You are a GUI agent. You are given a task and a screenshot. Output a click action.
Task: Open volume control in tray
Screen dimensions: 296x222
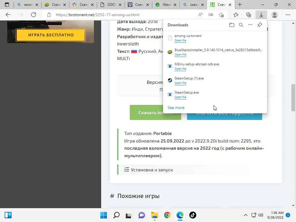pyautogui.click(x=261, y=215)
